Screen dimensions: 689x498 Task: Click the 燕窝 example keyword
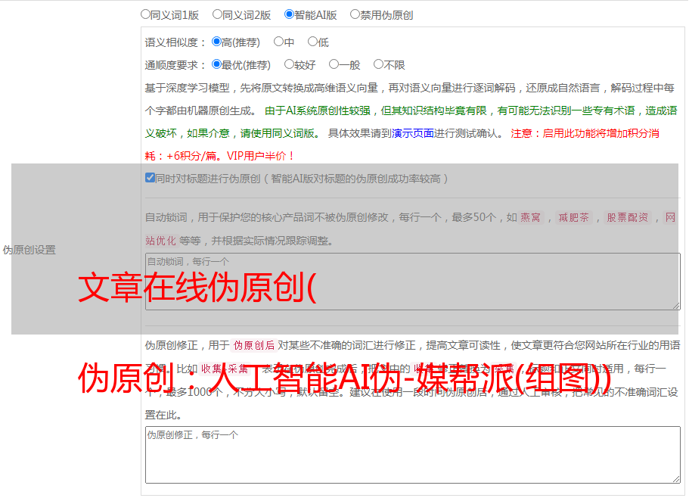(530, 217)
